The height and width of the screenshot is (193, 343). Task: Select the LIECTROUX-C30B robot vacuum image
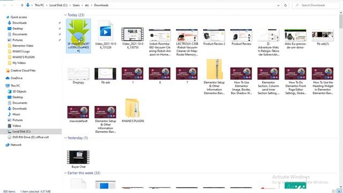click(187, 35)
